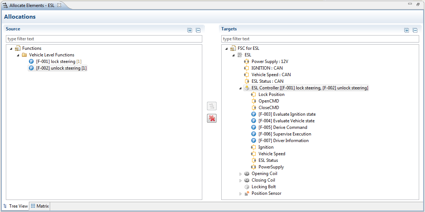Expand the Closing Coil node
This screenshot has width=425, height=212.
(x=240, y=181)
